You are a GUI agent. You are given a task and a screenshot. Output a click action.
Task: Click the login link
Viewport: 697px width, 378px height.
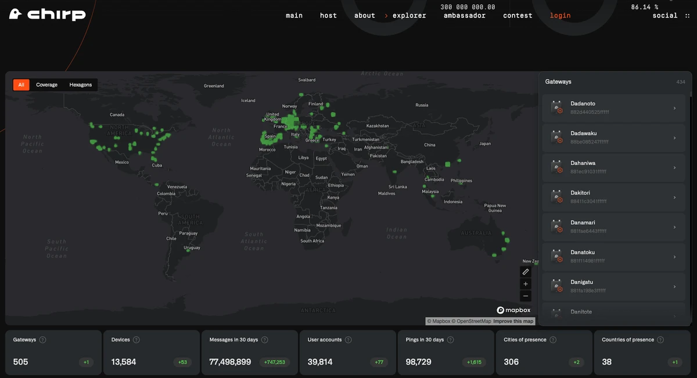(x=560, y=16)
